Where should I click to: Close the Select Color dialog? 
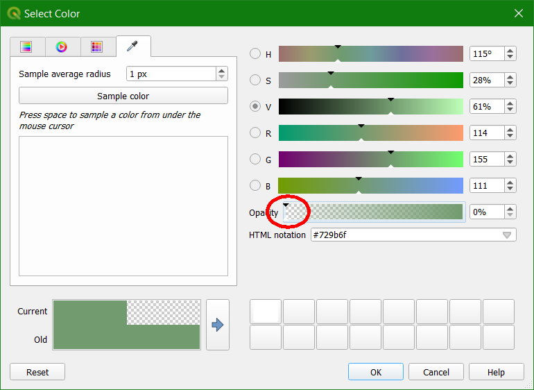coord(519,13)
